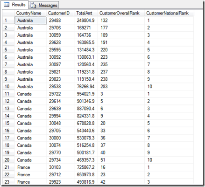Image resolution: width=205 pixels, height=187 pixels.
Task: Select row 11 via its row header
Action: point(8,94)
